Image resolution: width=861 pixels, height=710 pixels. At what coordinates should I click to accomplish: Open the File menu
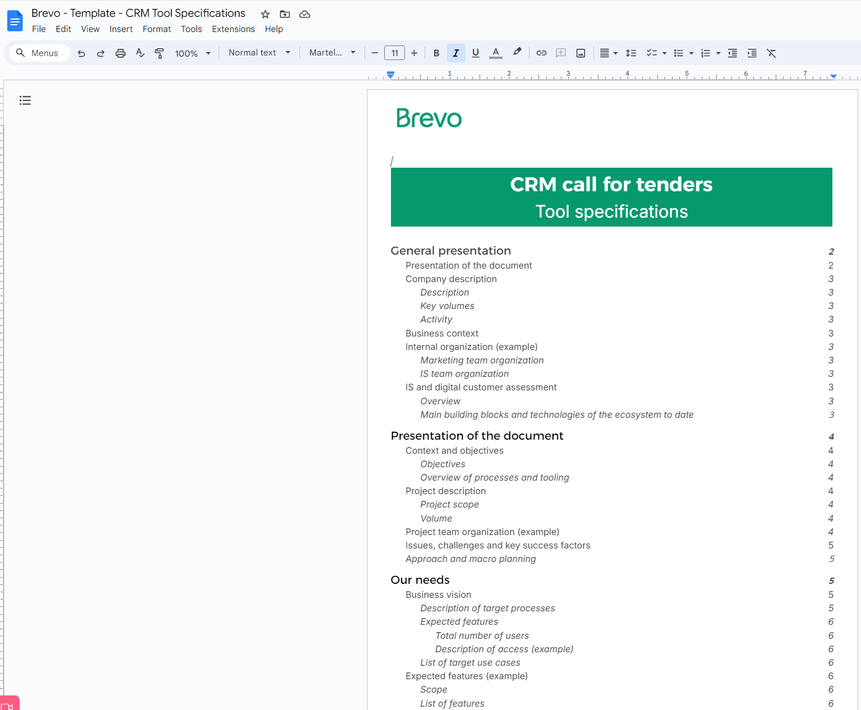pos(39,29)
